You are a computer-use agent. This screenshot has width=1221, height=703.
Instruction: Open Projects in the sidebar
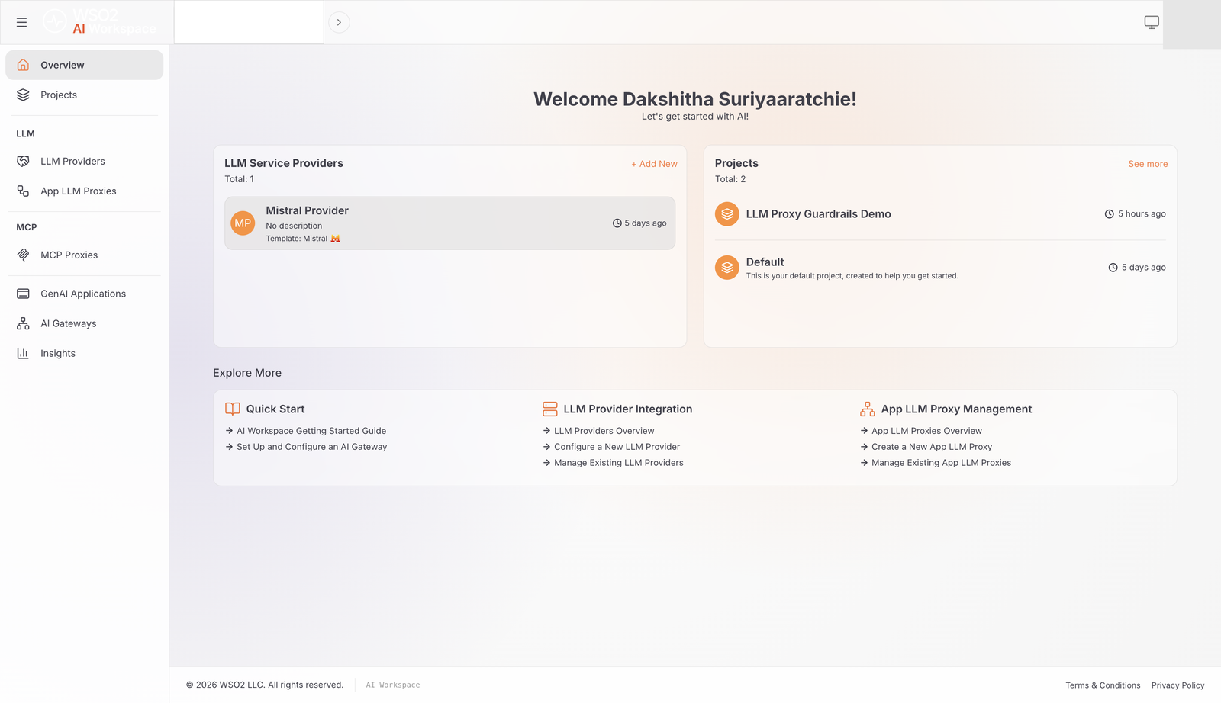[85, 95]
